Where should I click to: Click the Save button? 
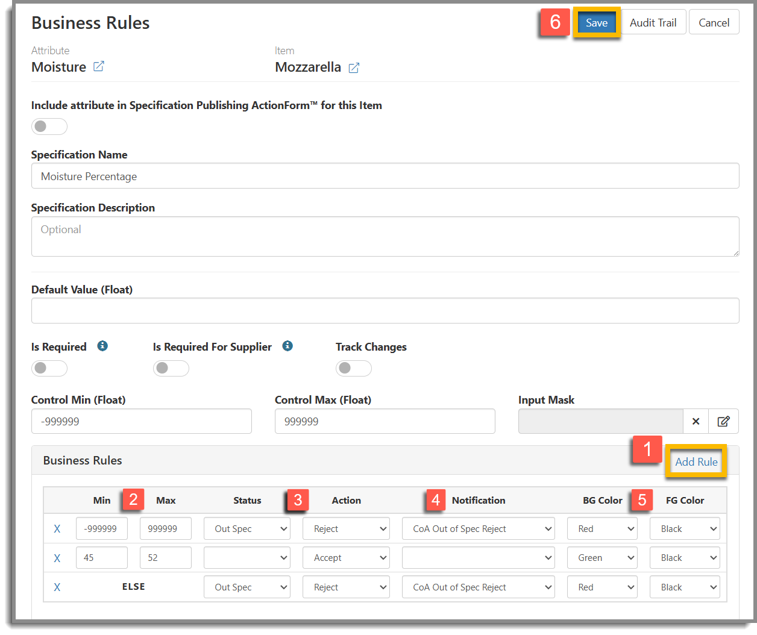(596, 23)
